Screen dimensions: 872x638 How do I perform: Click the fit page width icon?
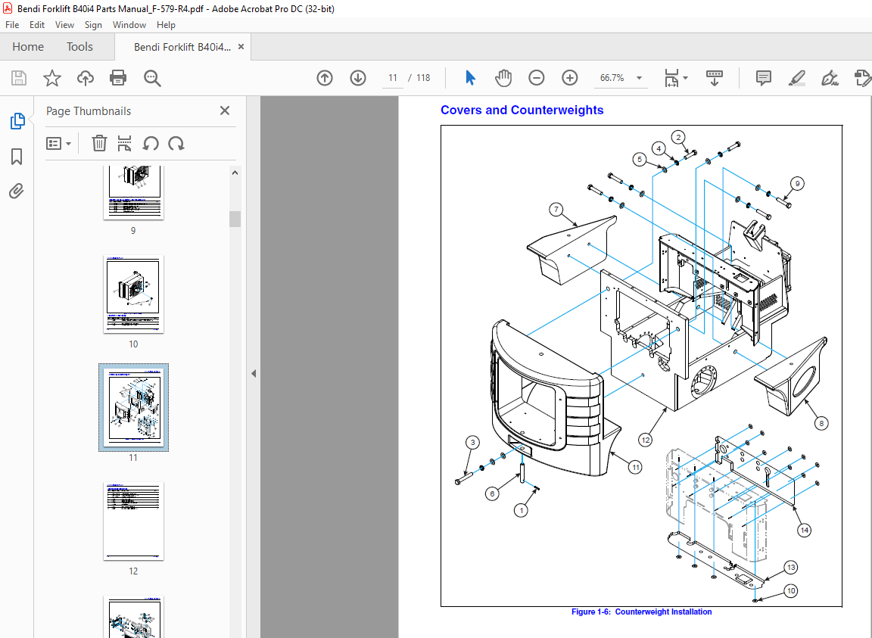tap(671, 78)
